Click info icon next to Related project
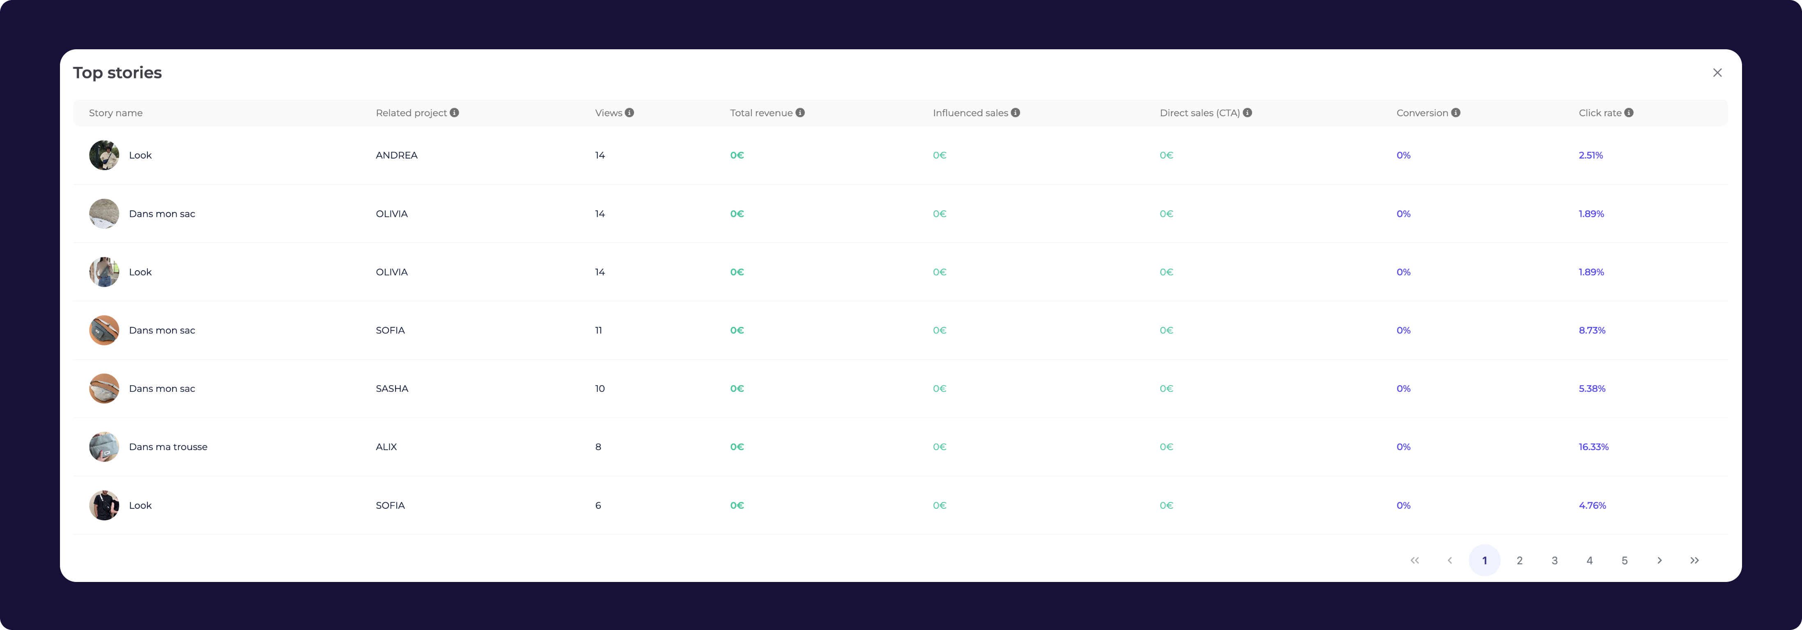The height and width of the screenshot is (630, 1802). pos(454,113)
